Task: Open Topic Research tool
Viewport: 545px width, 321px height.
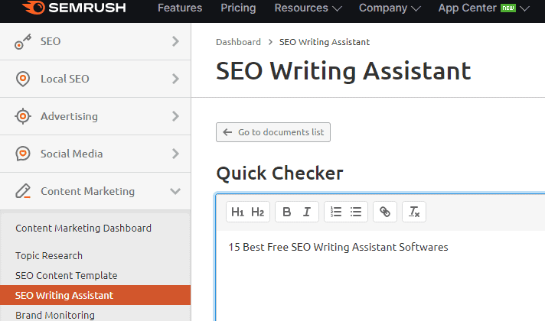Action: coord(49,256)
